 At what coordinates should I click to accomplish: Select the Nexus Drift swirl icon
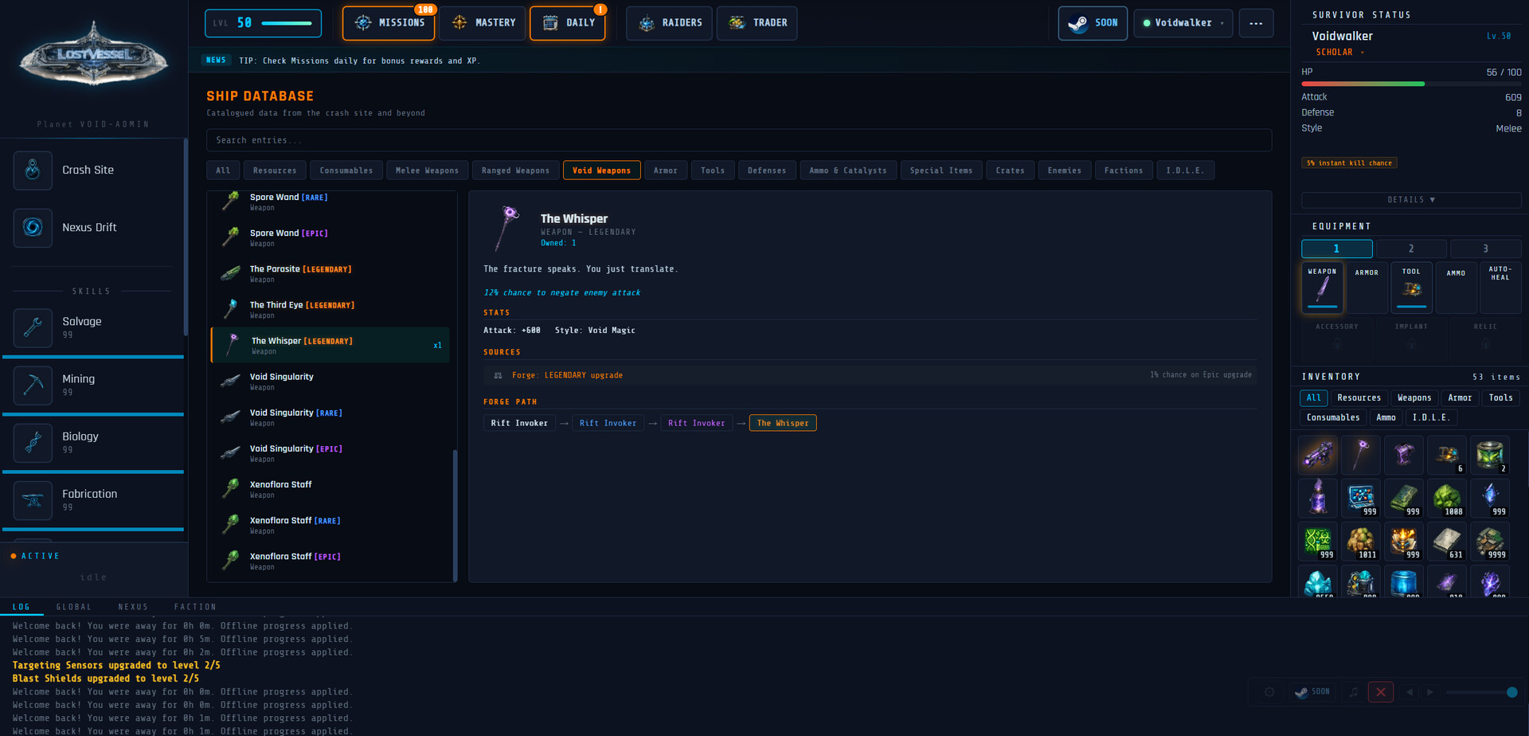[x=33, y=228]
